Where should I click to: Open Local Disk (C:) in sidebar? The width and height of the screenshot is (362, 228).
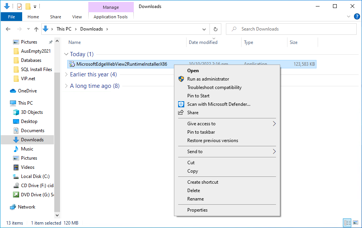(x=35, y=176)
